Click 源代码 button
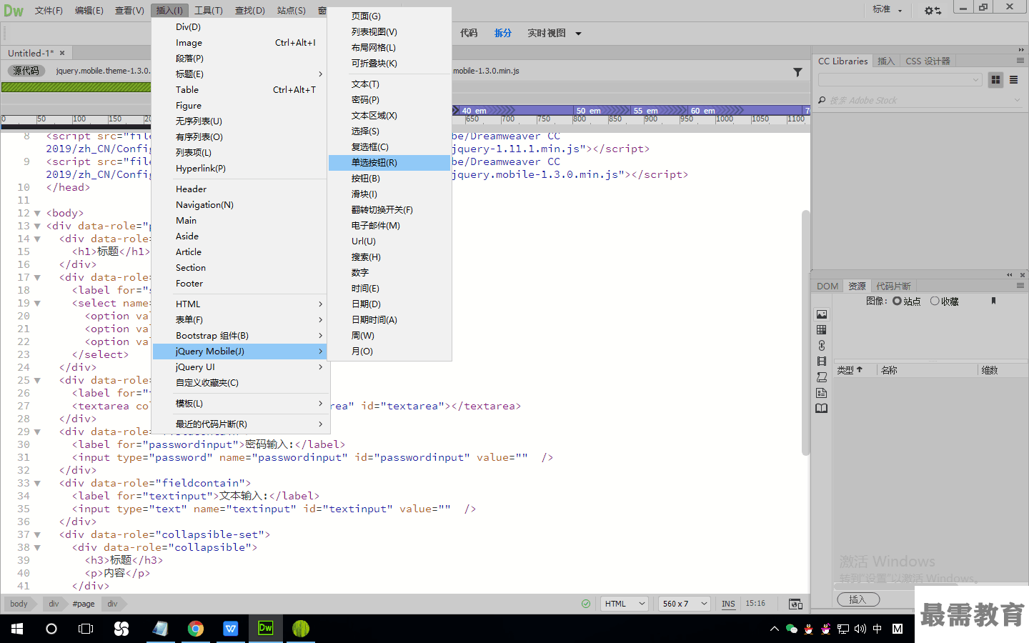The height and width of the screenshot is (643, 1029). tap(26, 71)
